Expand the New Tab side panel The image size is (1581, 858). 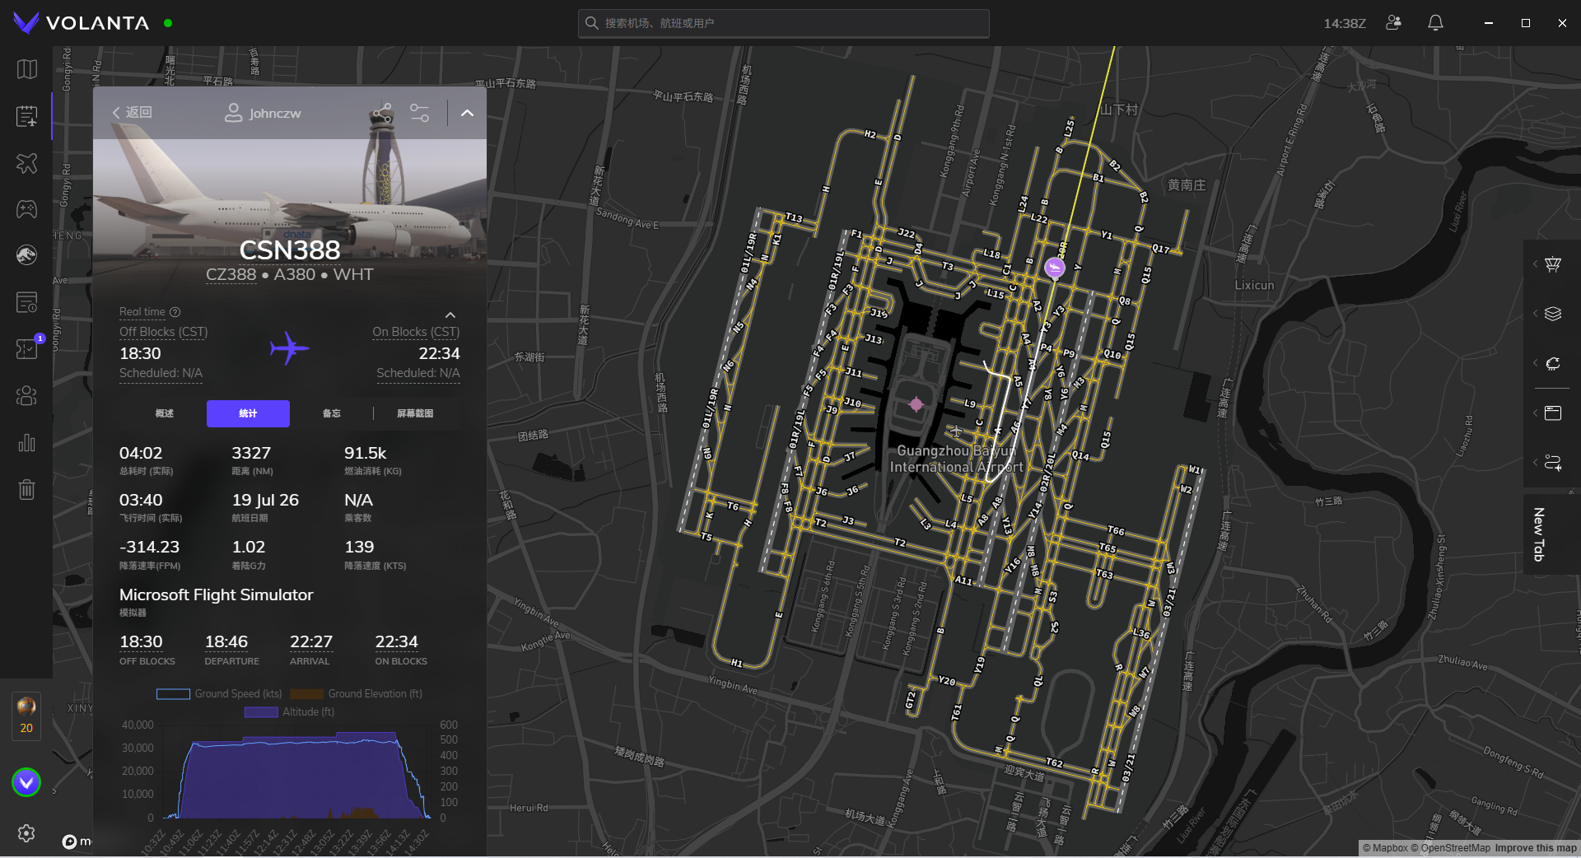coord(1538,534)
